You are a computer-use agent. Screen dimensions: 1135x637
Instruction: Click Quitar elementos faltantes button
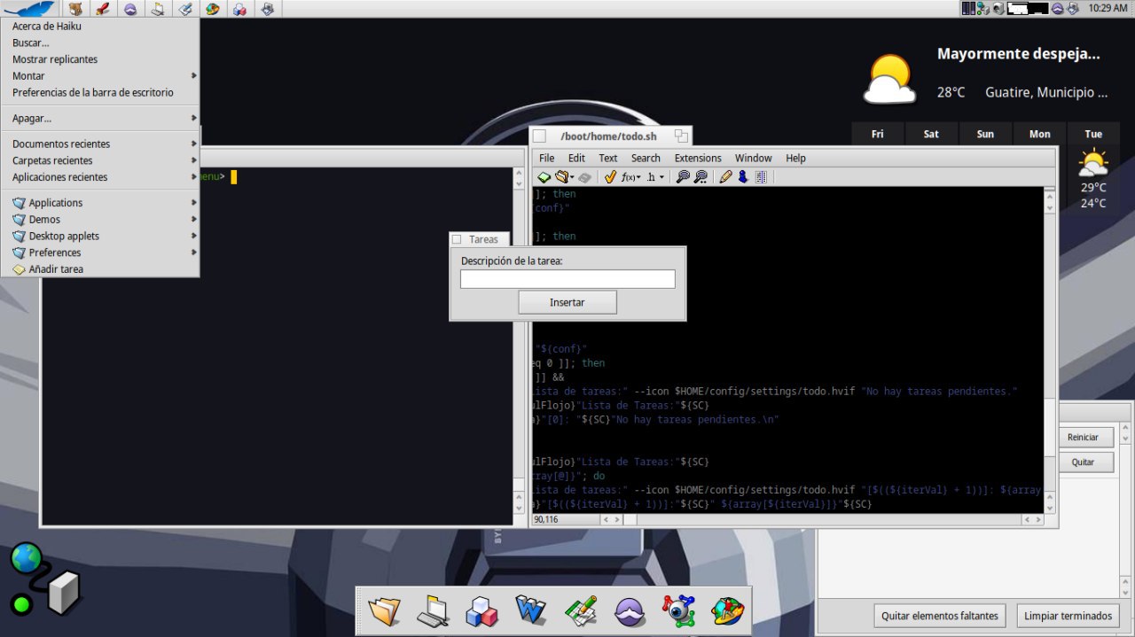pyautogui.click(x=939, y=616)
